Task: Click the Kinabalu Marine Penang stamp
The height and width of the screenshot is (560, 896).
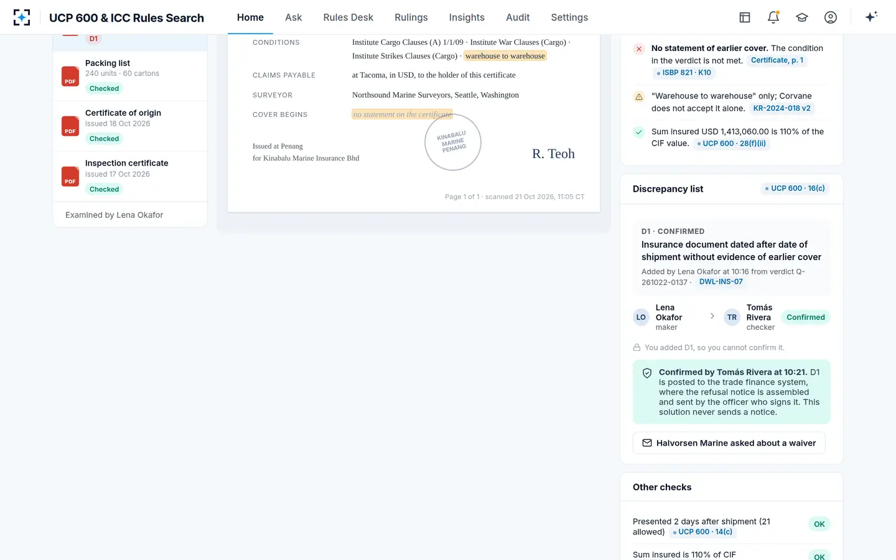Action: click(x=452, y=142)
